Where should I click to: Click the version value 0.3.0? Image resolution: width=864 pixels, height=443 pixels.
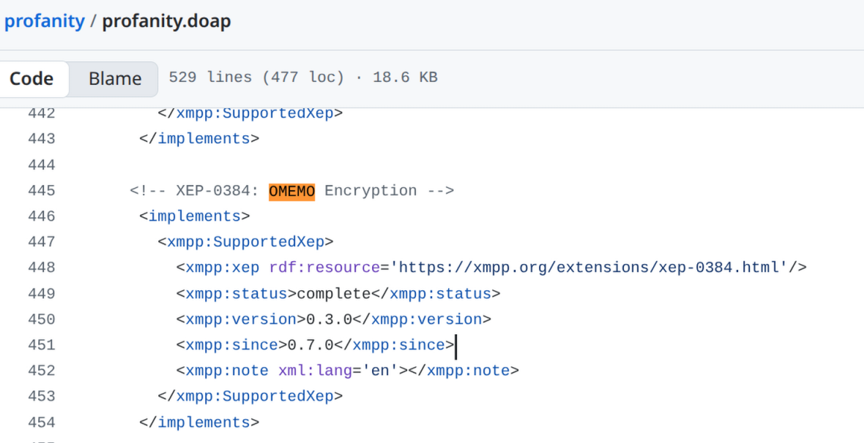pyautogui.click(x=329, y=319)
